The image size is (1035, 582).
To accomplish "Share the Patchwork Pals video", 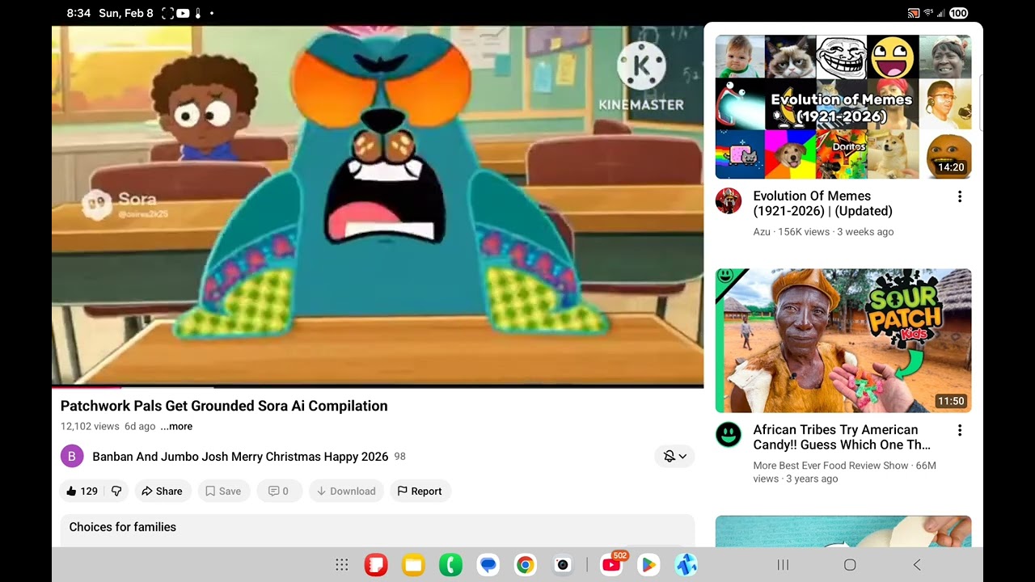I will (163, 491).
